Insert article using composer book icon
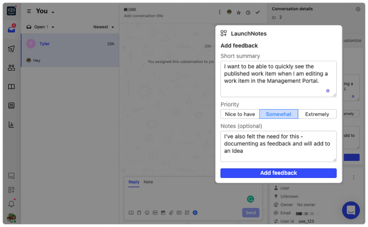The width and height of the screenshot is (368, 227). 131,213
